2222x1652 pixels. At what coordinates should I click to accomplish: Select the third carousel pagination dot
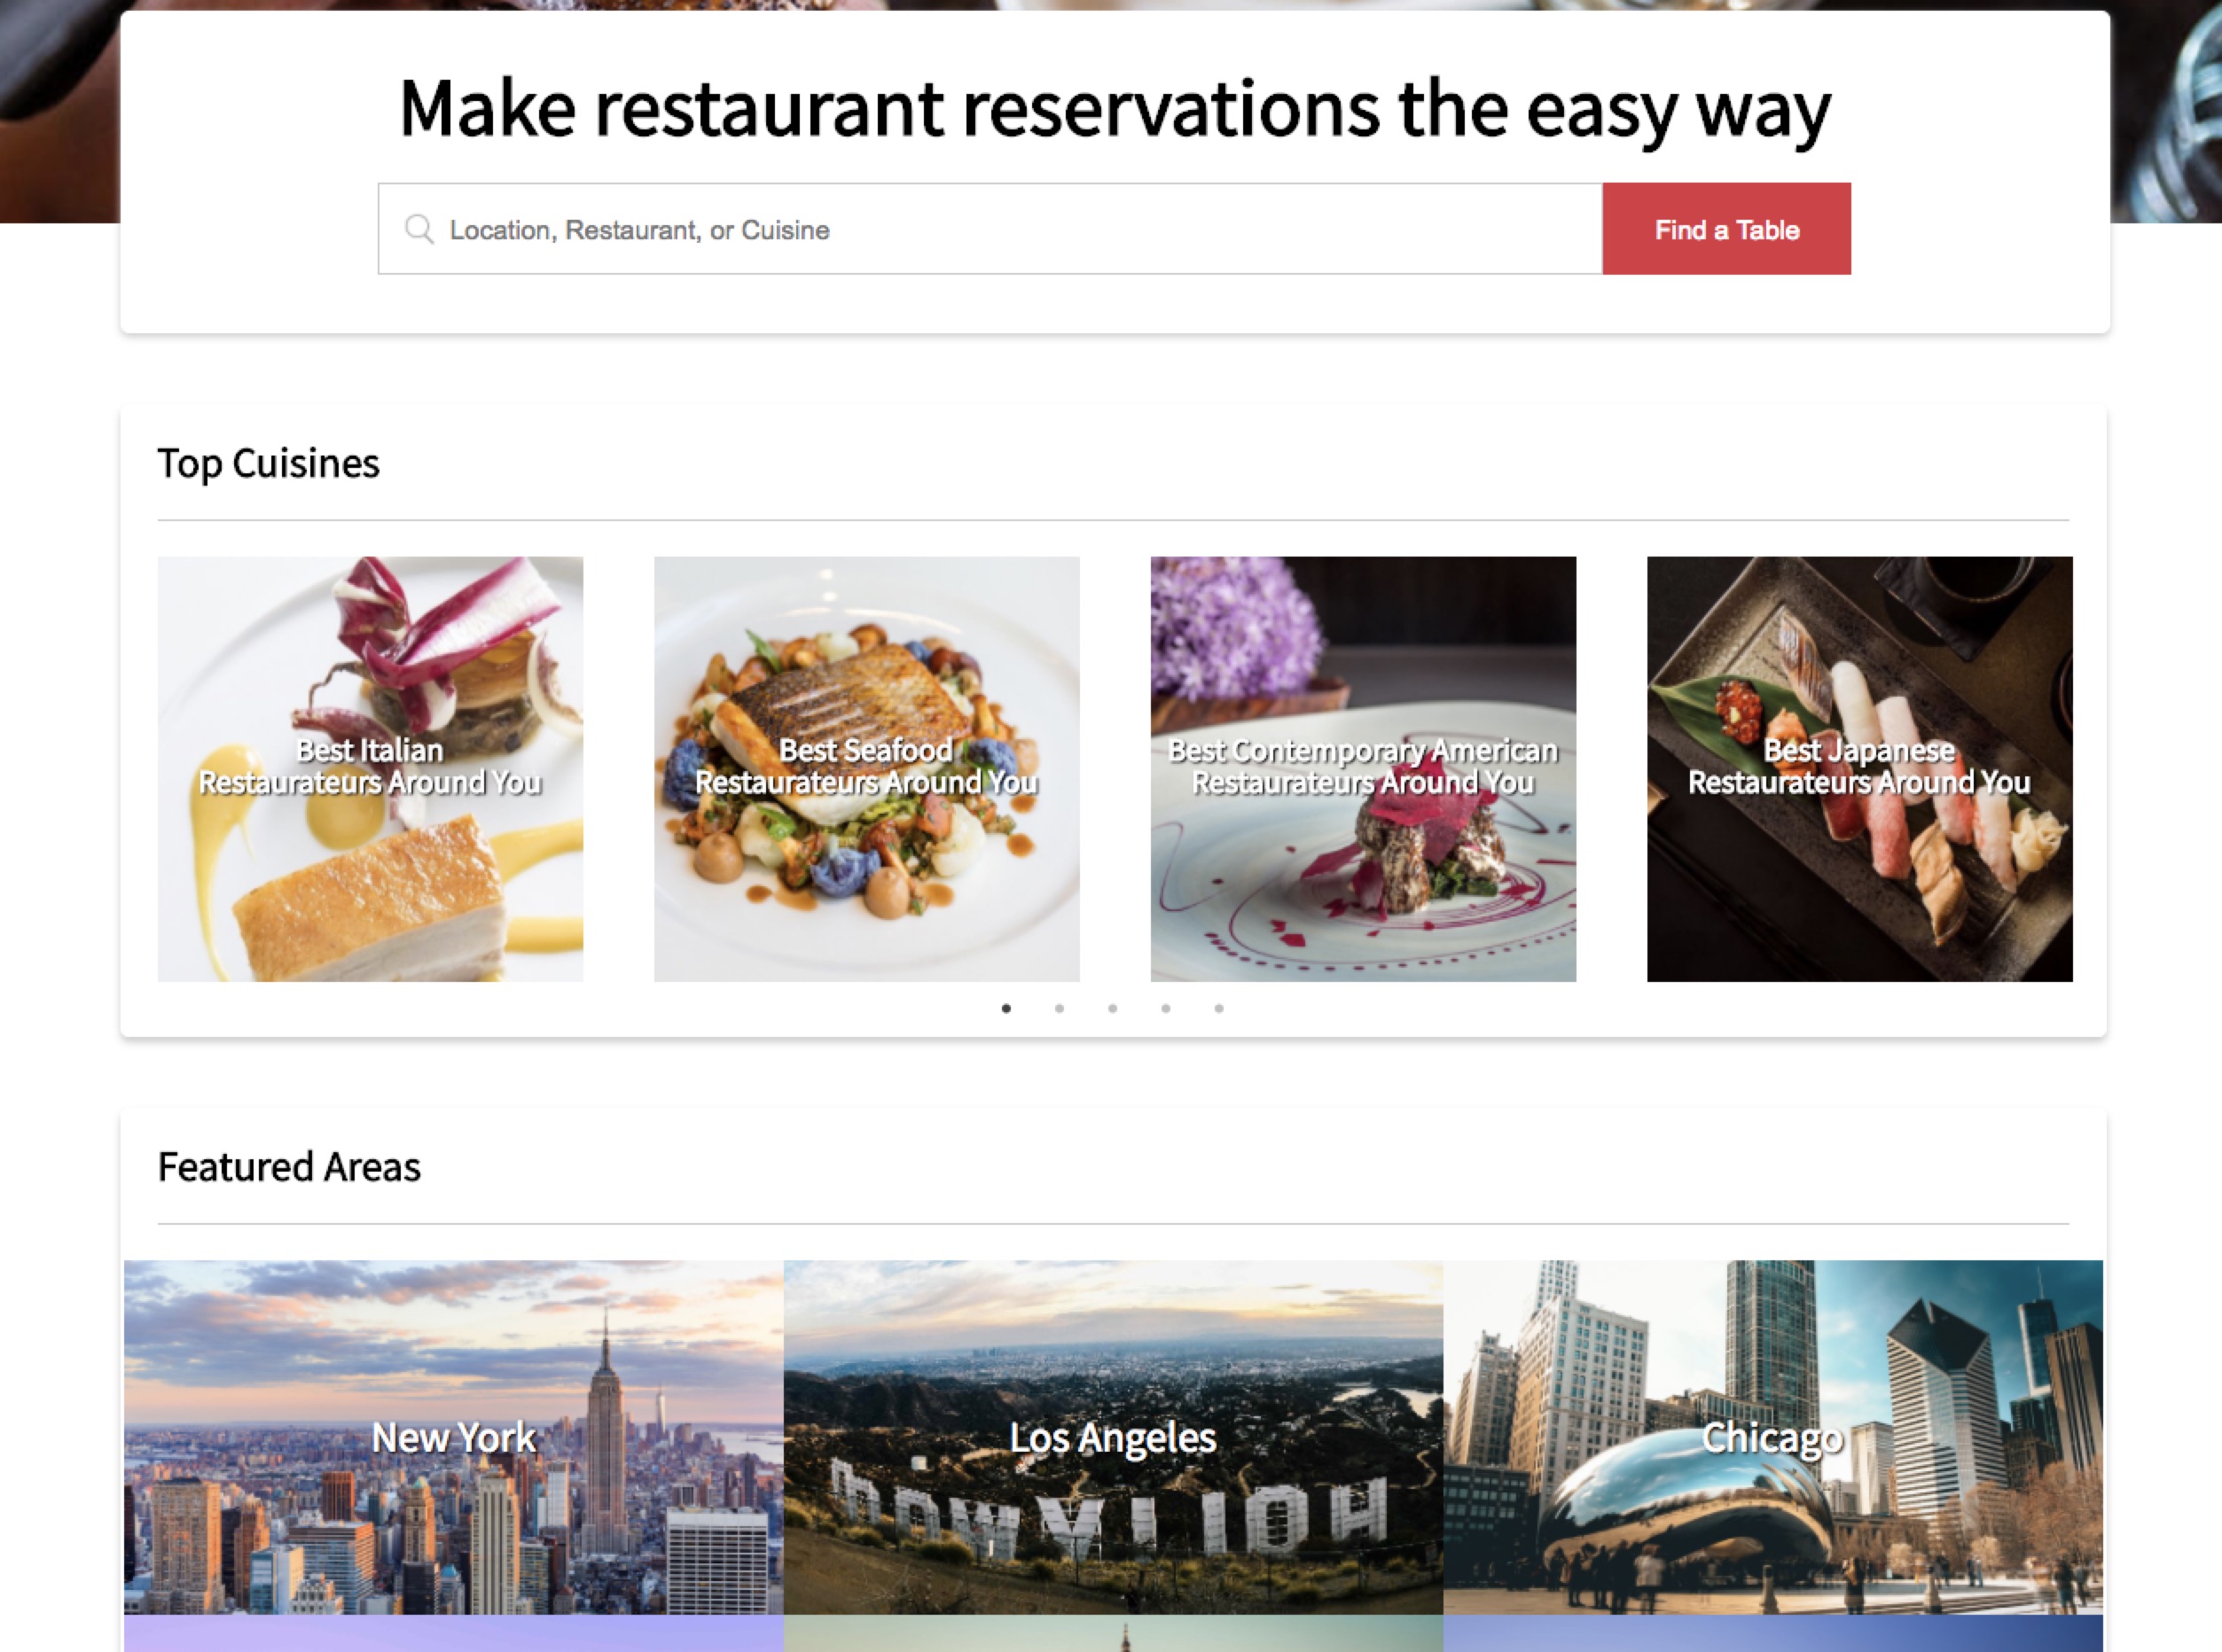tap(1113, 1008)
